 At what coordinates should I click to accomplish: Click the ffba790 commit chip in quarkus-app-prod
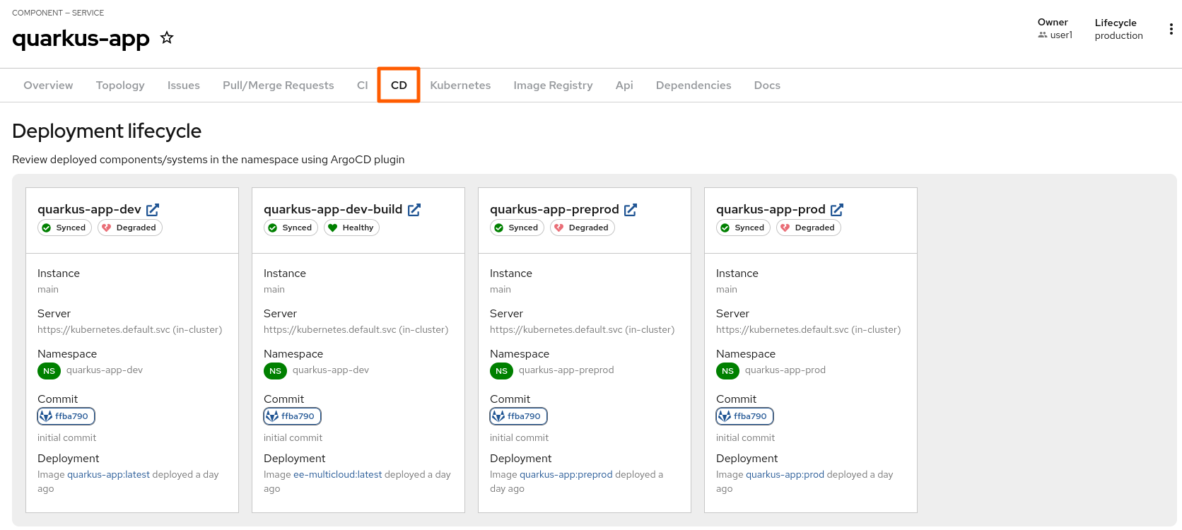pyautogui.click(x=744, y=416)
